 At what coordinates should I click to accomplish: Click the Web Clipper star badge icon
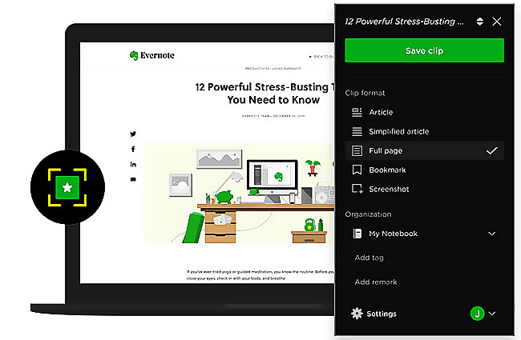(67, 187)
